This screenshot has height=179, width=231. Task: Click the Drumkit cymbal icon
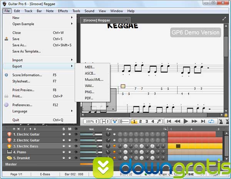coord(9,158)
